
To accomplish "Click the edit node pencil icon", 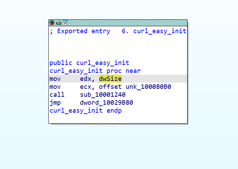I will 58,23.
